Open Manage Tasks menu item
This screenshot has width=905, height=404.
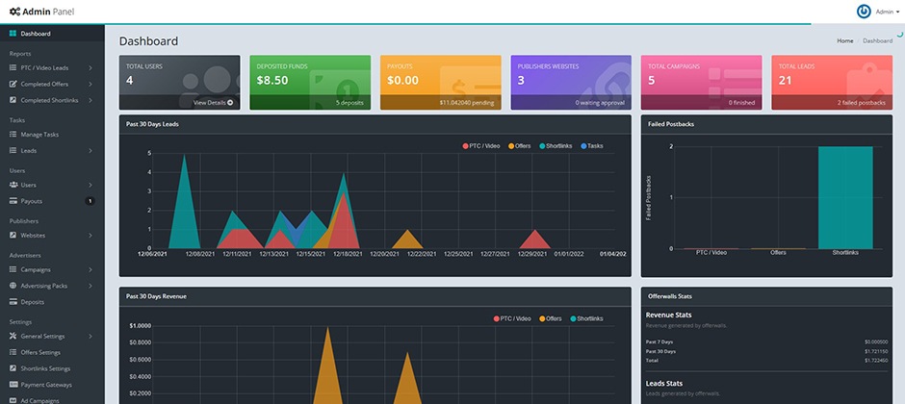point(52,135)
